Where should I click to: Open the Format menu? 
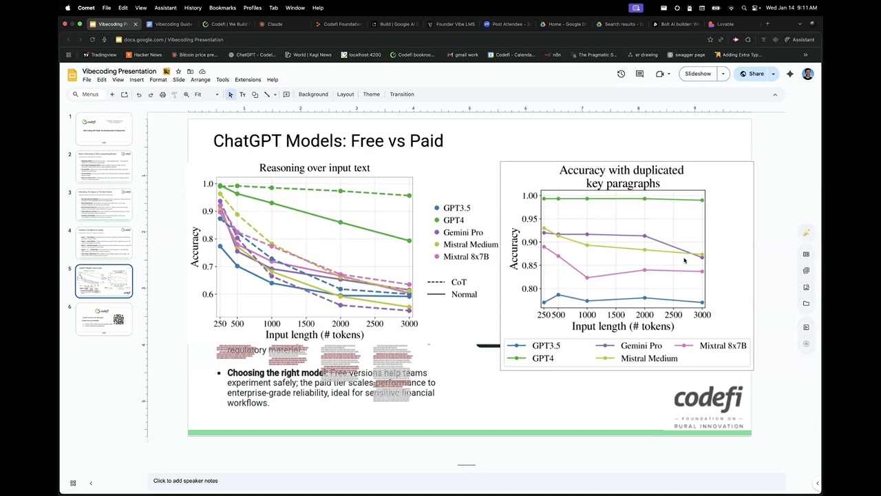158,80
